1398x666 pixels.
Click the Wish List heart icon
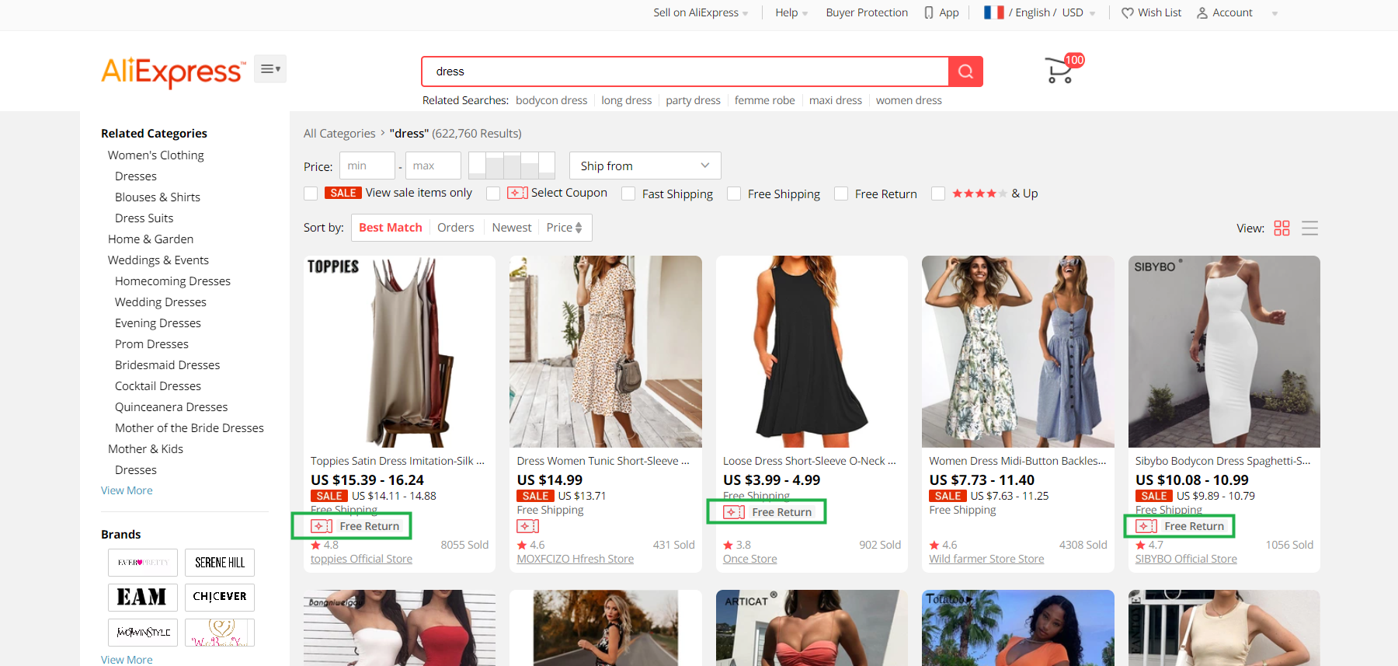click(1128, 12)
